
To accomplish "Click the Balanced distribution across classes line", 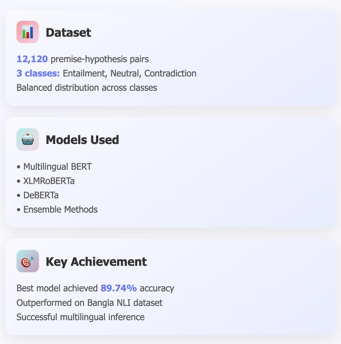I will coord(87,88).
